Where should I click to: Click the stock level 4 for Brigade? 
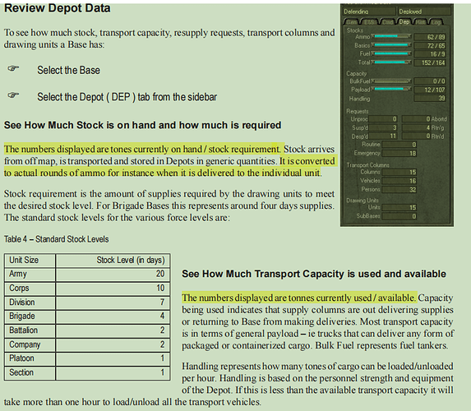click(162, 316)
